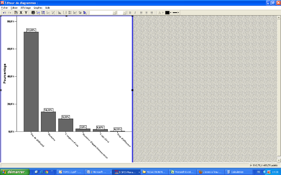Click the interpolation line chart icon
The image size is (281, 175).
pyautogui.click(x=75, y=13)
